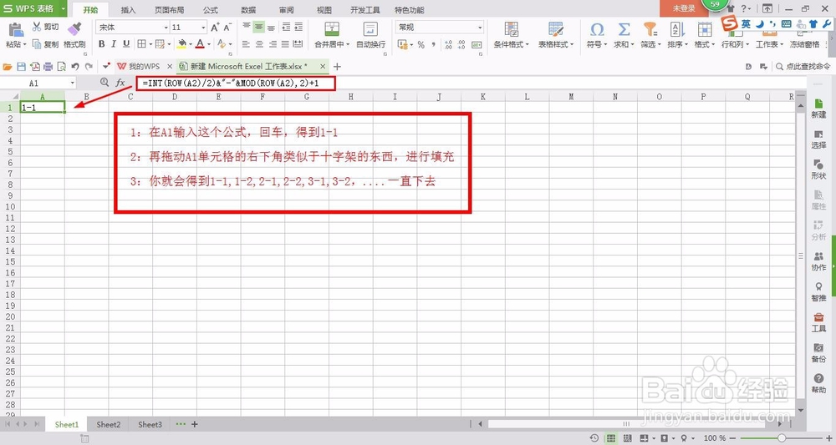Toggle align text right
Image resolution: width=836 pixels, height=445 pixels.
point(272,44)
